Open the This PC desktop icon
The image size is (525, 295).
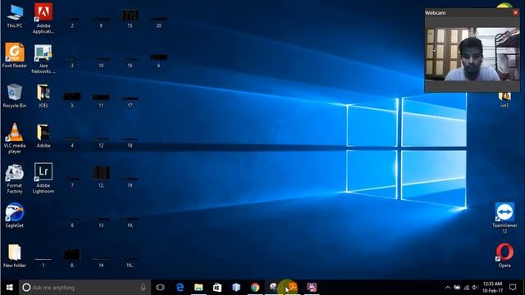point(15,16)
